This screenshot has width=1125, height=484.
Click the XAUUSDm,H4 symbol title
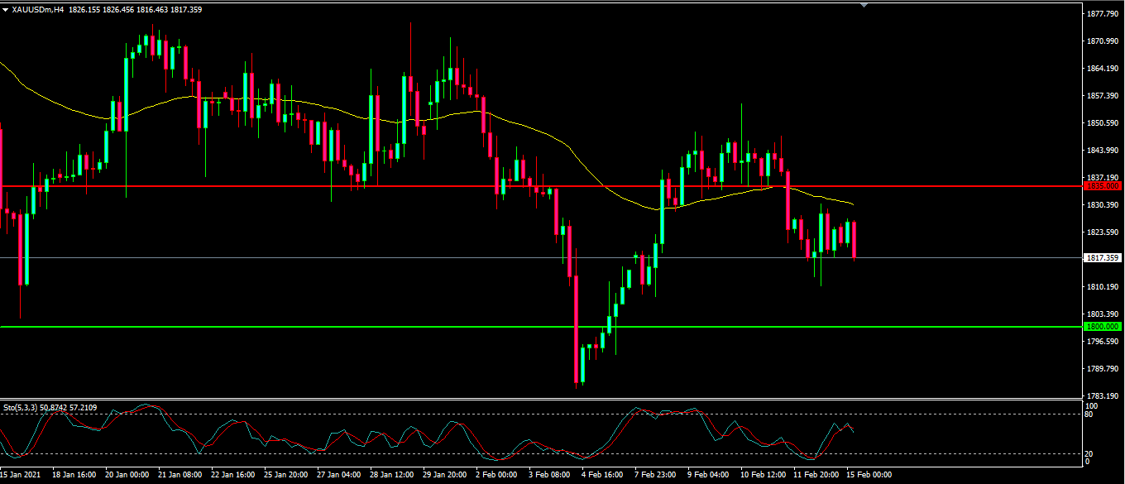(38, 10)
